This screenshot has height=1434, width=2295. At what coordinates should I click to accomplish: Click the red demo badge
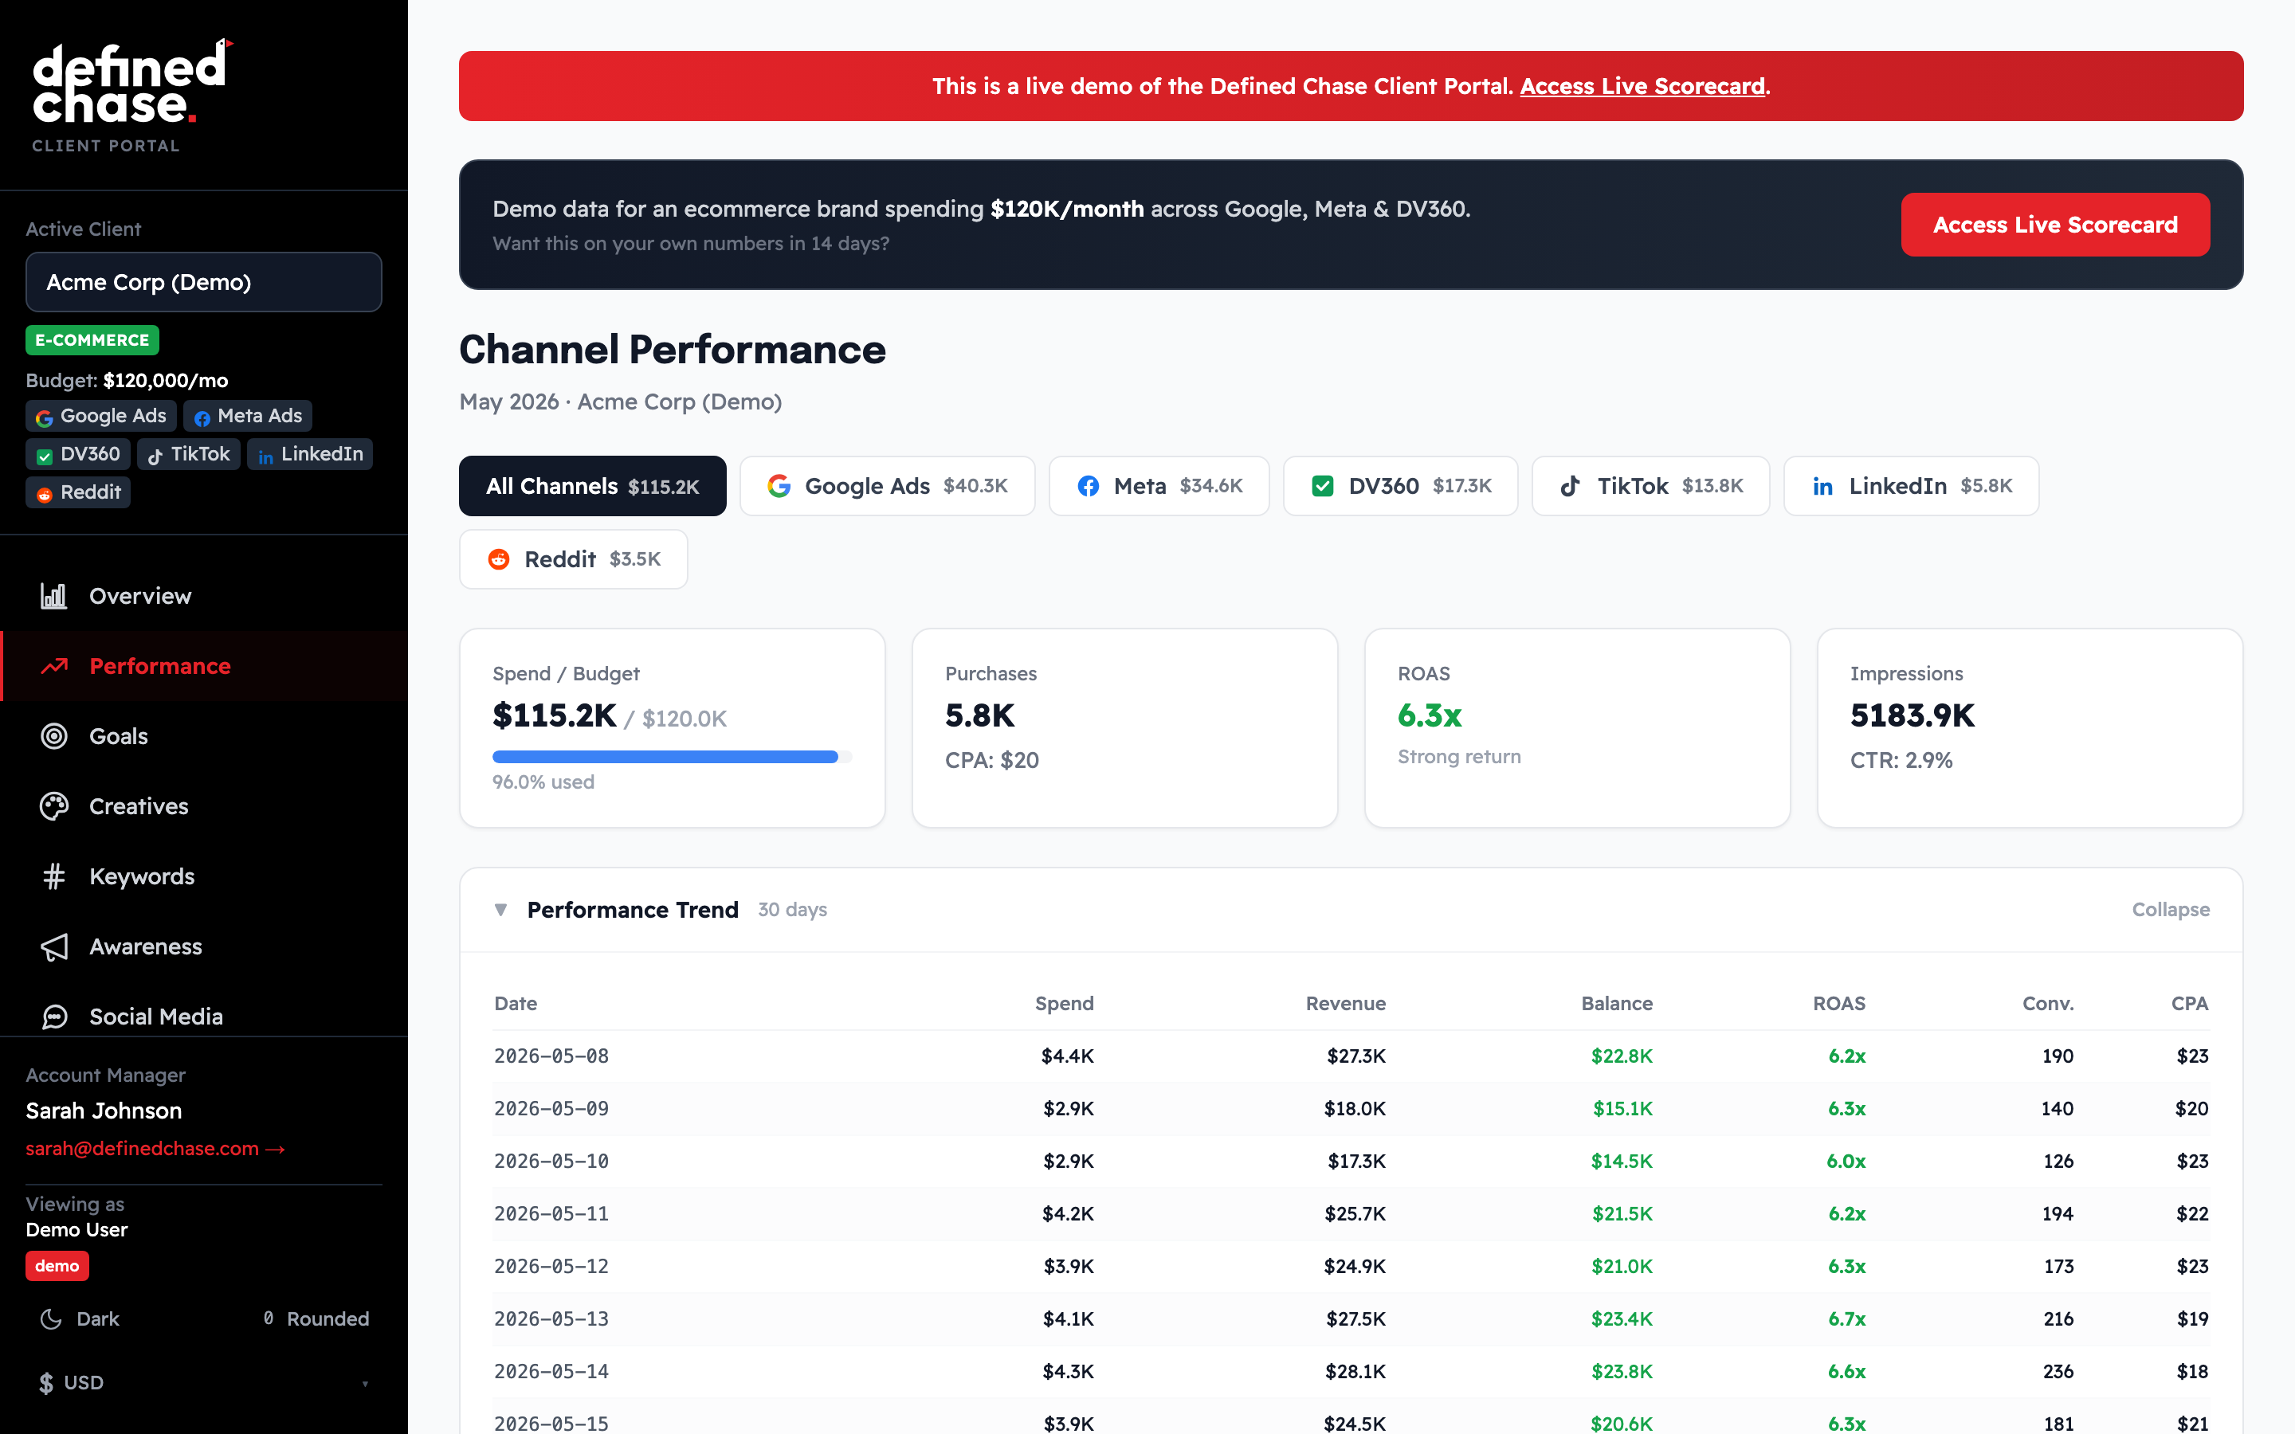coord(57,1266)
